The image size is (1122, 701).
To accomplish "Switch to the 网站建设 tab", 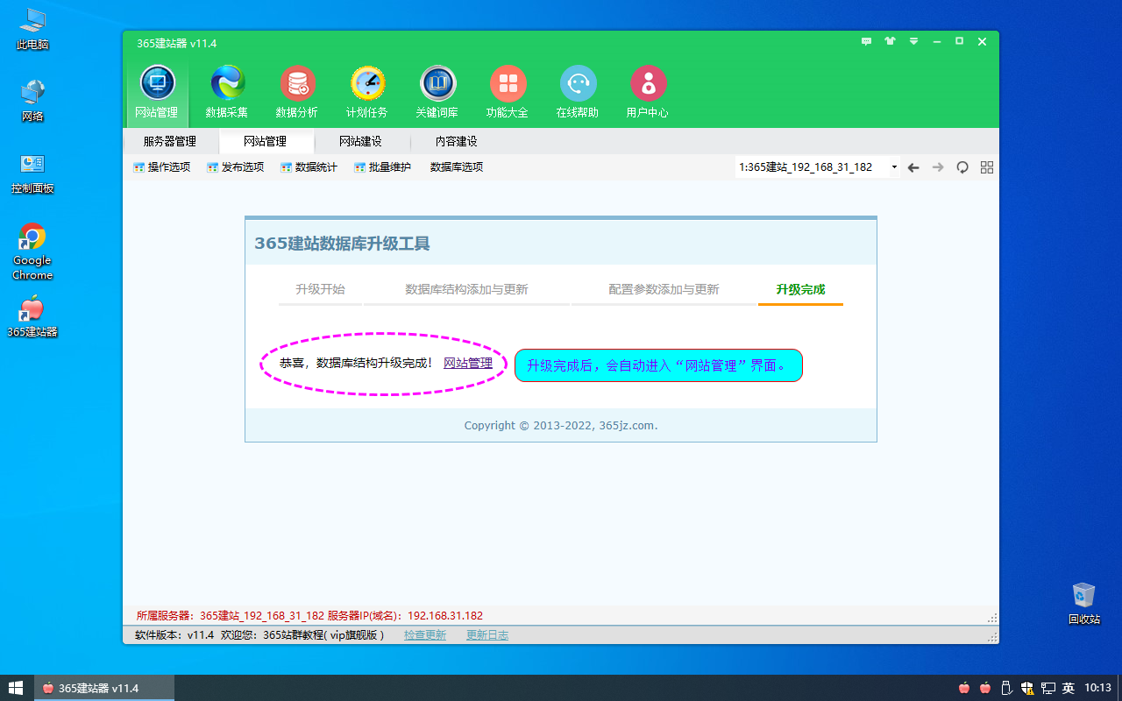I will coord(360,141).
